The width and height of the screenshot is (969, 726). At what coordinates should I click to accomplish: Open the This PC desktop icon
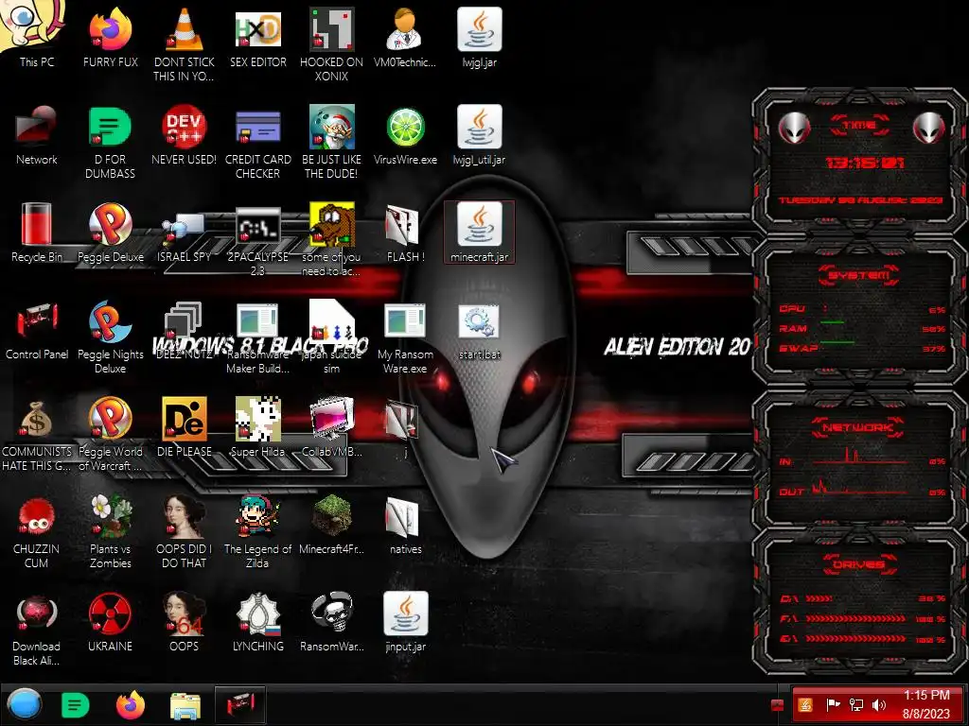(36, 36)
